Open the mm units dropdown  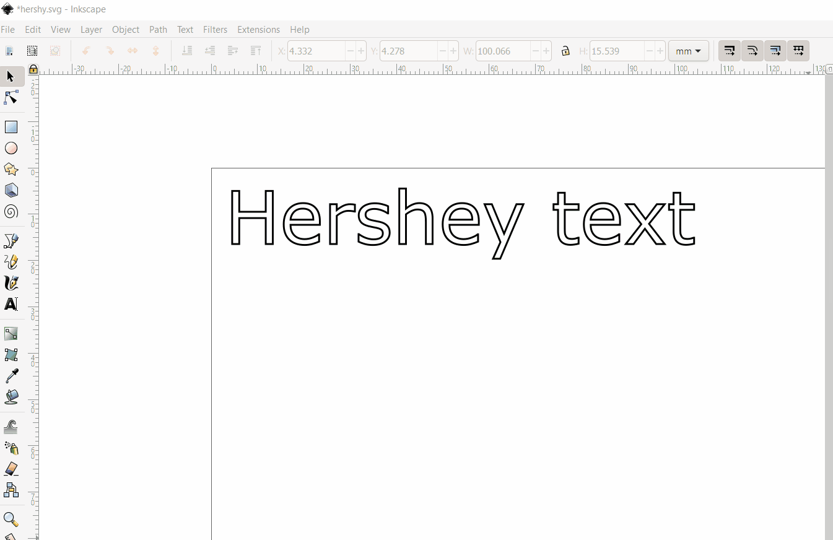point(689,51)
